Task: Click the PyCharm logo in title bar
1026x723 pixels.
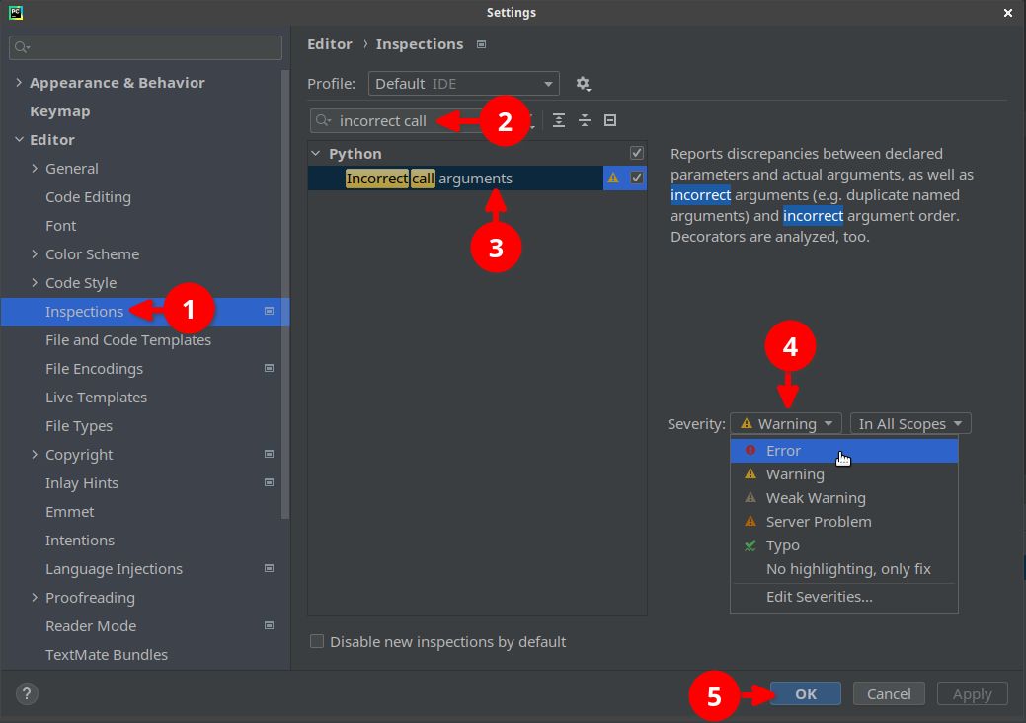Action: point(15,12)
